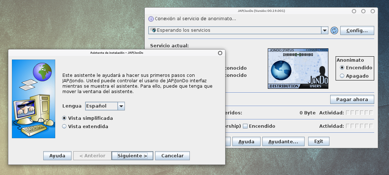Enable the anti-censorship Encendido checkbox
The image size is (389, 175).
(x=245, y=126)
